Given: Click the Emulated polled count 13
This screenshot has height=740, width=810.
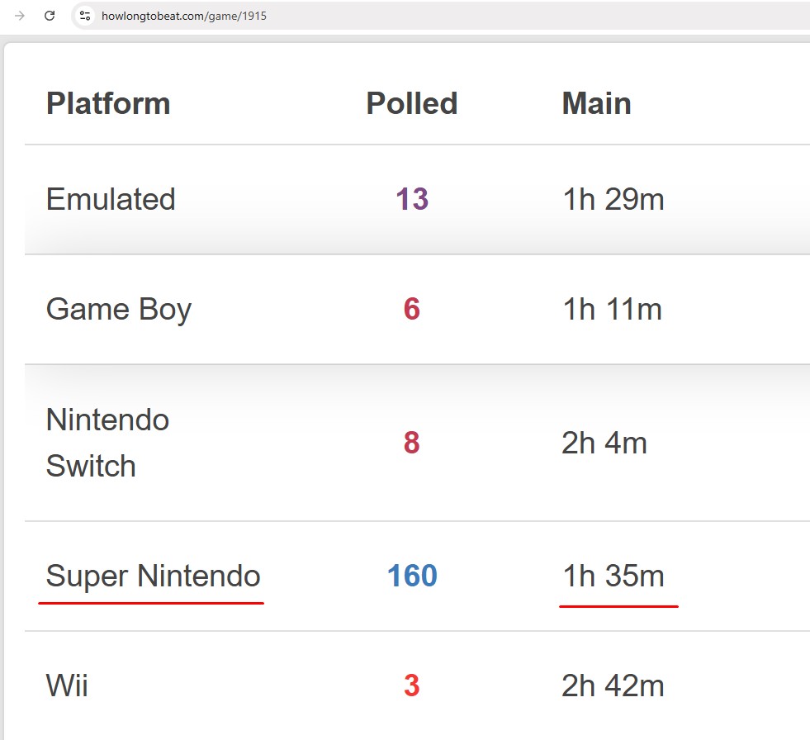Looking at the screenshot, I should [x=412, y=199].
